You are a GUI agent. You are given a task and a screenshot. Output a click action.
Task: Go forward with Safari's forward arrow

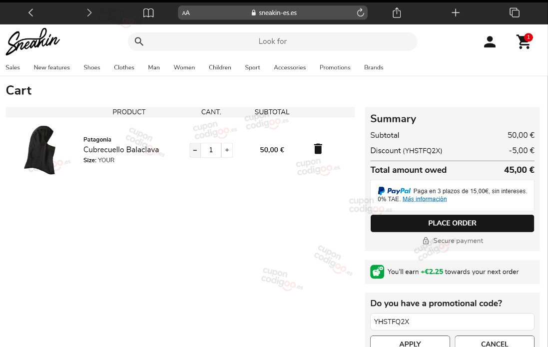(89, 13)
